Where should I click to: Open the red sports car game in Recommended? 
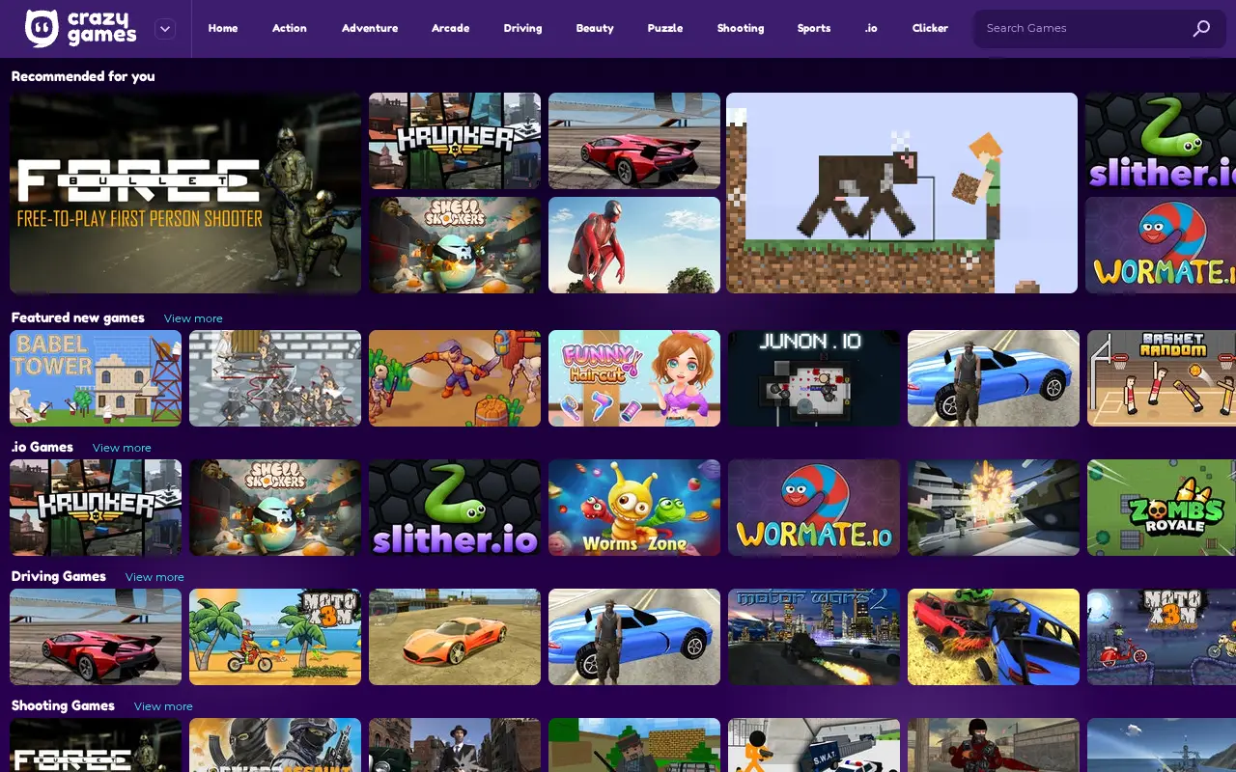pyautogui.click(x=634, y=141)
